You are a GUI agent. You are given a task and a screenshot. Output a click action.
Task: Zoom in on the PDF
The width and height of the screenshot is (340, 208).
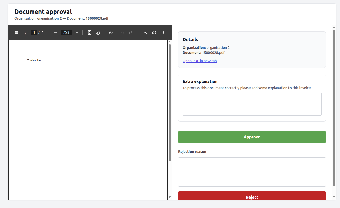tap(77, 32)
